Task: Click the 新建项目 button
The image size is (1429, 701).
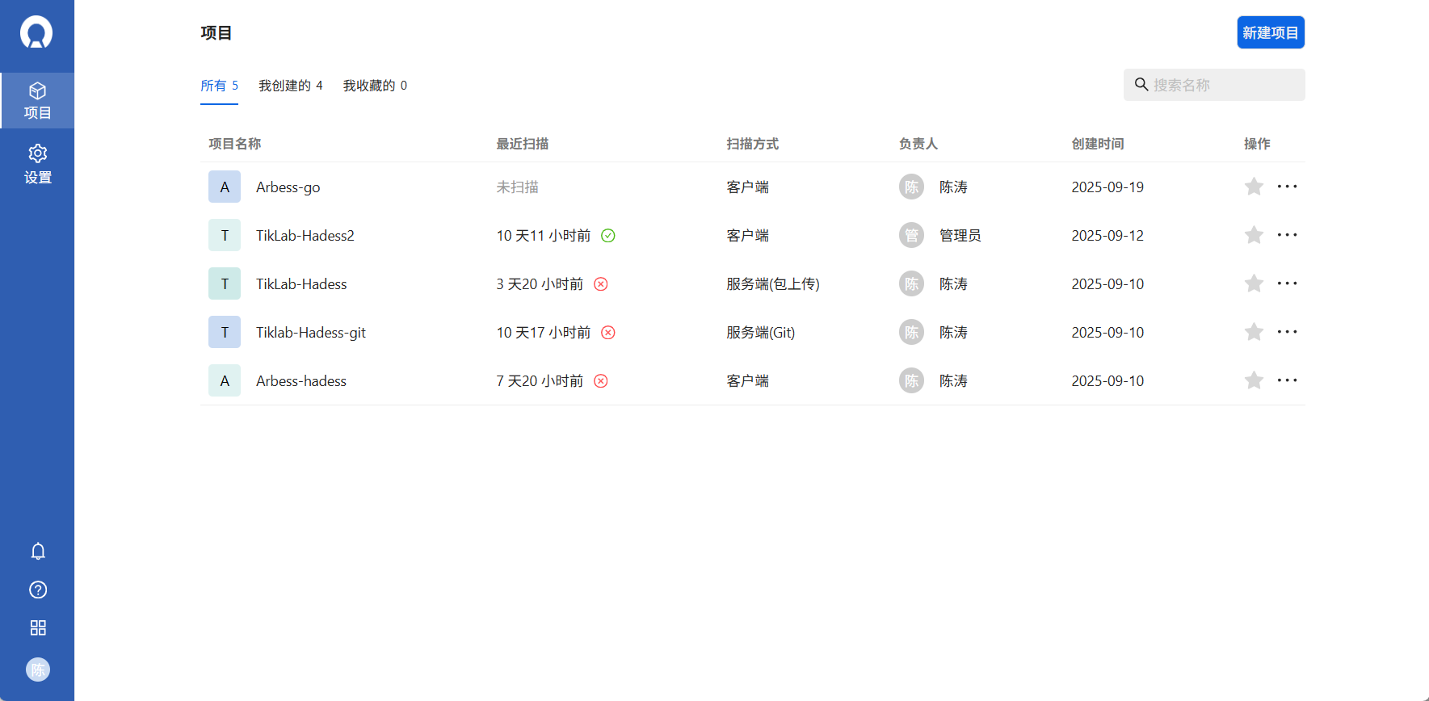Action: [x=1270, y=32]
